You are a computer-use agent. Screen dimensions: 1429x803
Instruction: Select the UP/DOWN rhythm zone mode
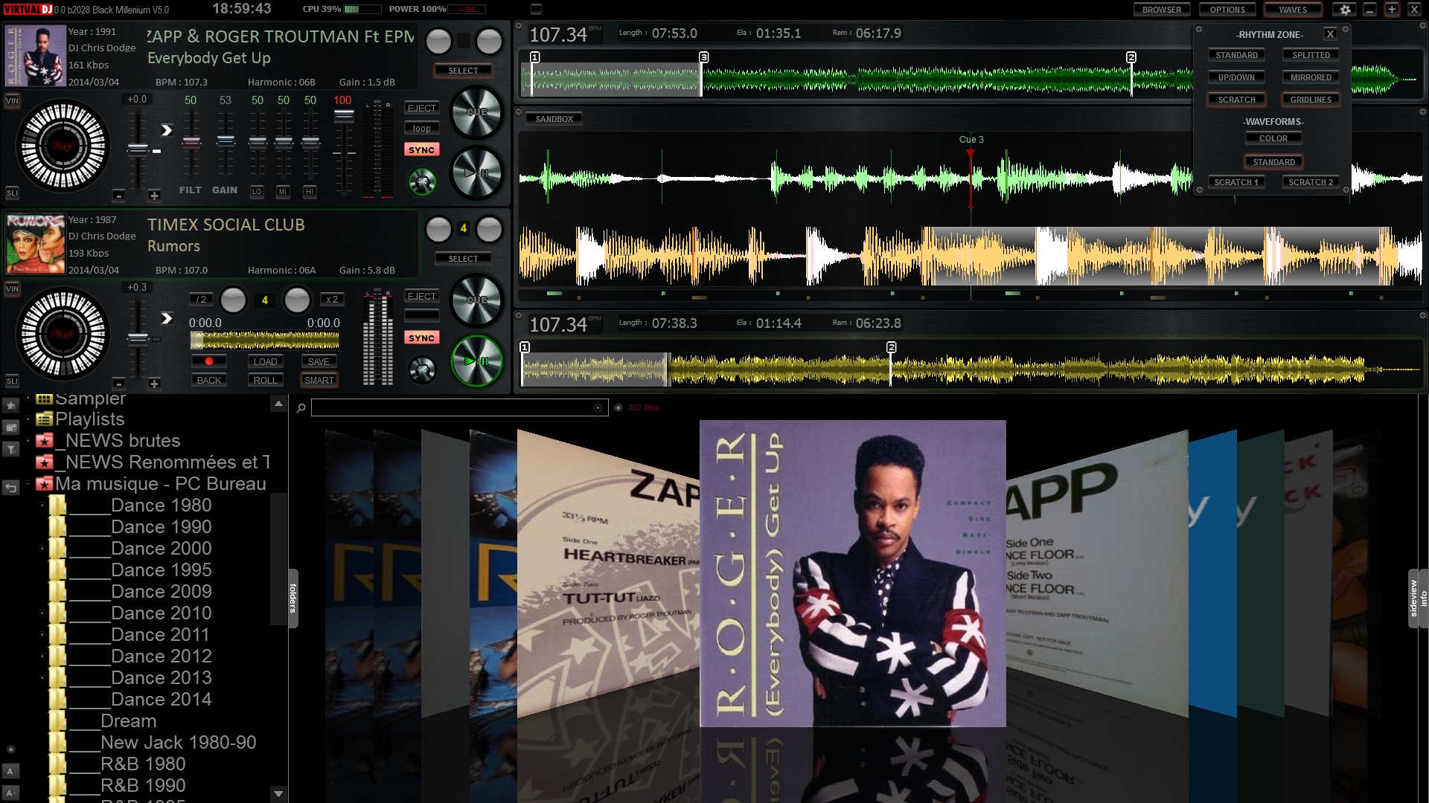1236,77
